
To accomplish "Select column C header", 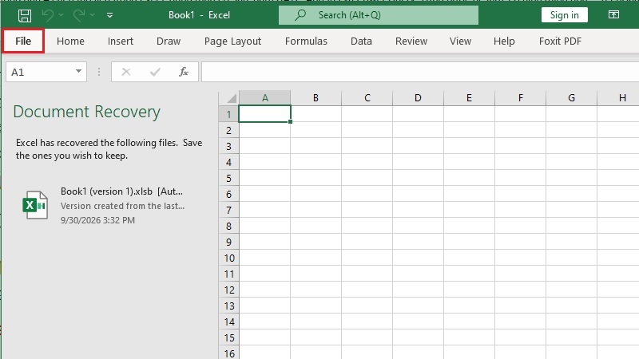I will [x=367, y=98].
